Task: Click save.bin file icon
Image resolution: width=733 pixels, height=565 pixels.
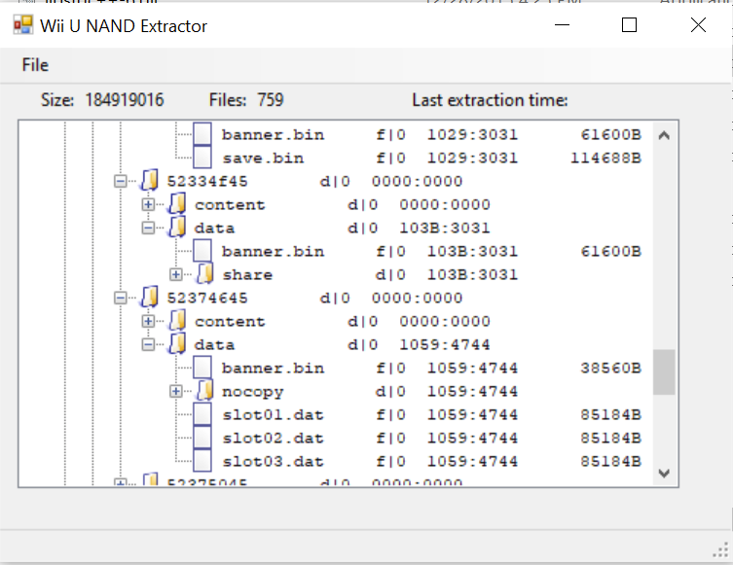Action: pos(202,157)
